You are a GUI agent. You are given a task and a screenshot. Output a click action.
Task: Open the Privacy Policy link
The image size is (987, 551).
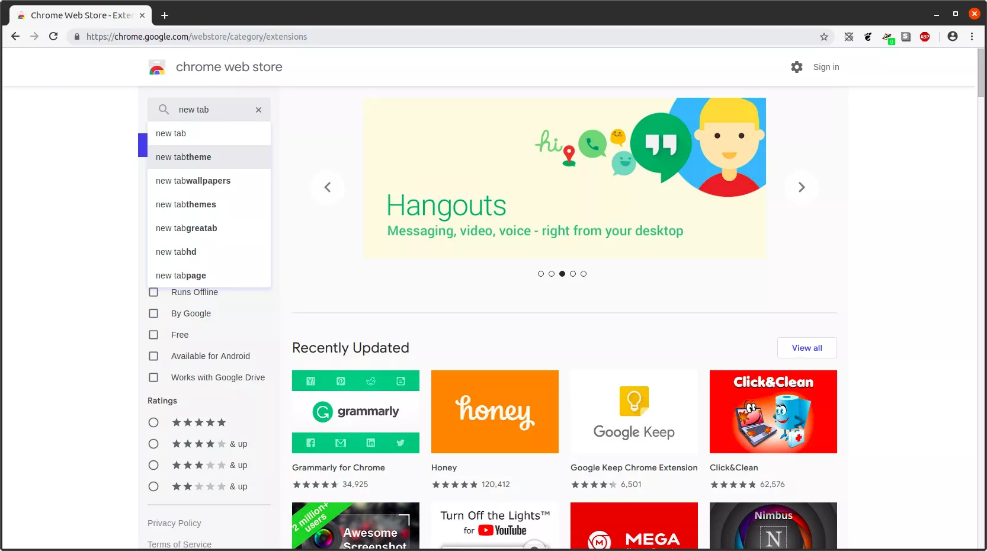point(174,523)
